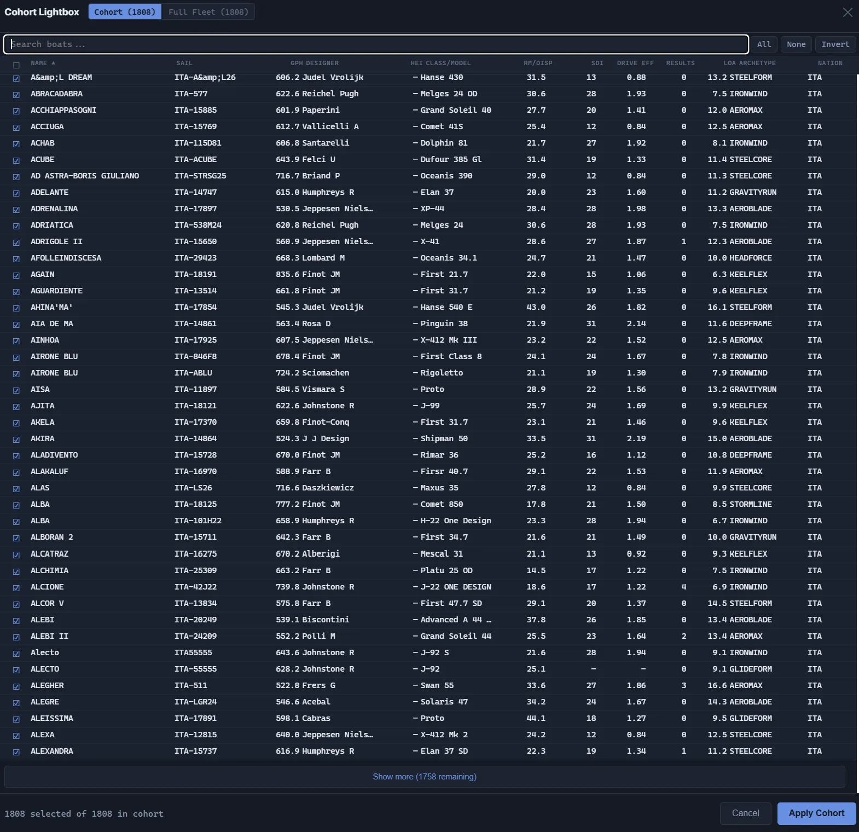The image size is (859, 832).
Task: Click the None selection button
Action: coord(796,44)
